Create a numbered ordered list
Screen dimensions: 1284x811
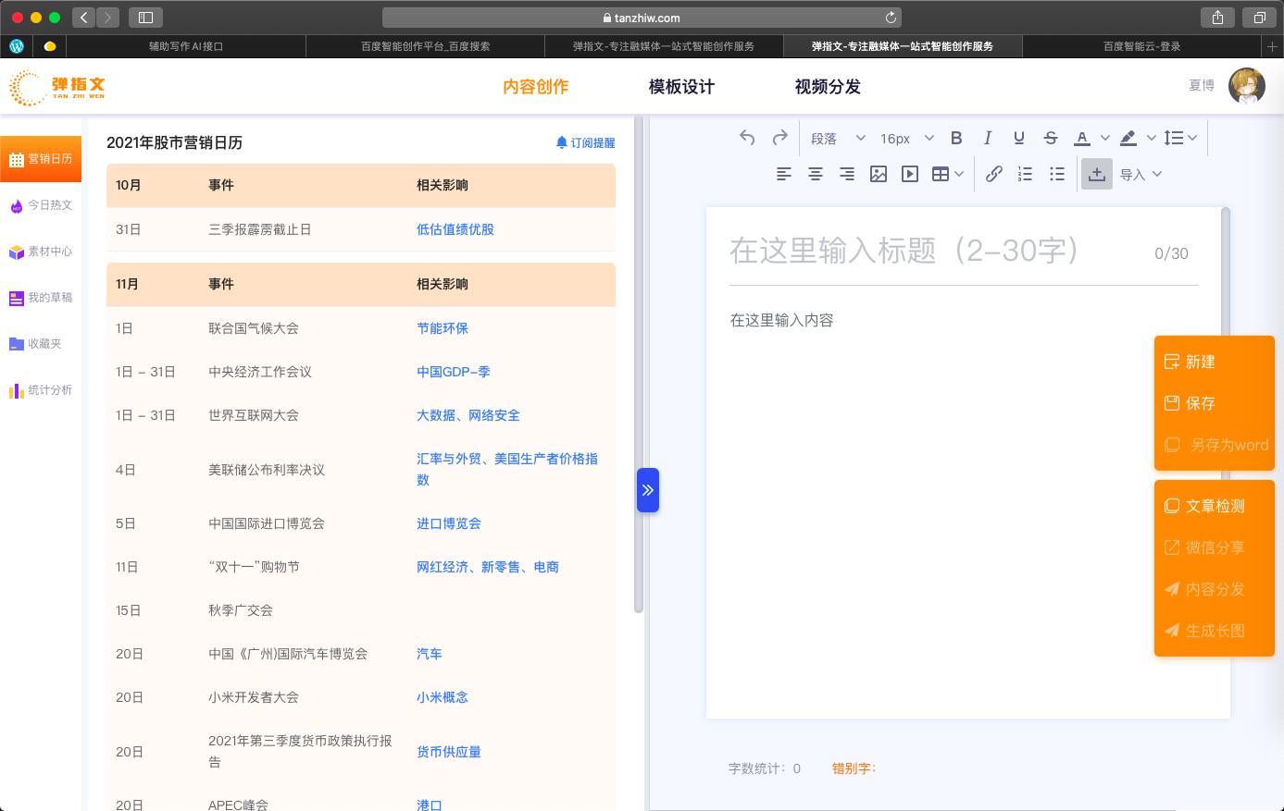tap(1025, 174)
